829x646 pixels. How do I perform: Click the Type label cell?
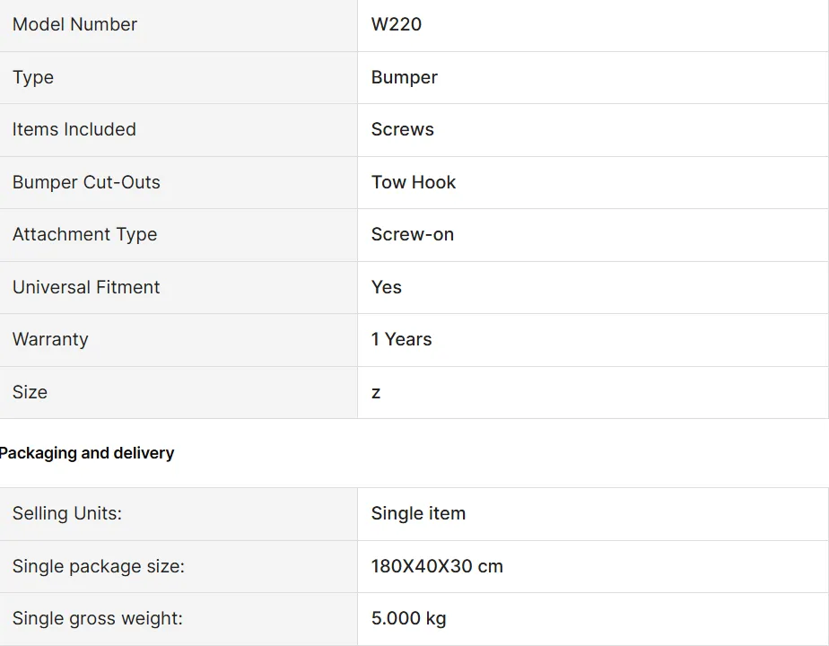point(33,77)
